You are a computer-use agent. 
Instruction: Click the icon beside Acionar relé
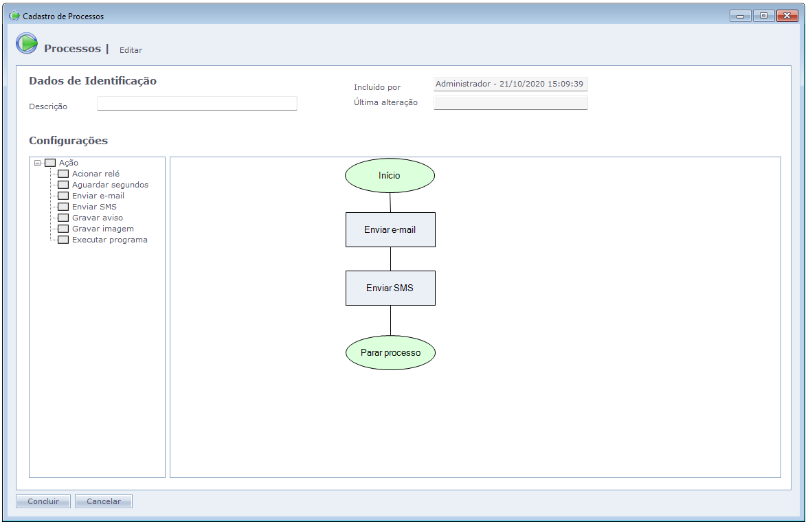63,174
